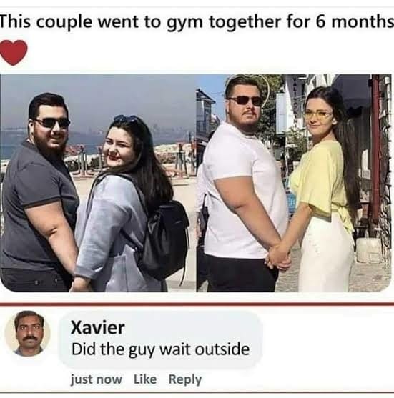This screenshot has width=394, height=398.
Task: Click the "just now" timestamp
Action: pos(97,379)
